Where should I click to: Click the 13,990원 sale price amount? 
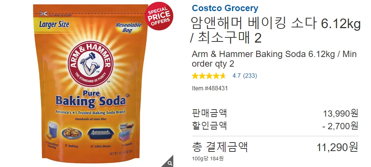point(341,114)
